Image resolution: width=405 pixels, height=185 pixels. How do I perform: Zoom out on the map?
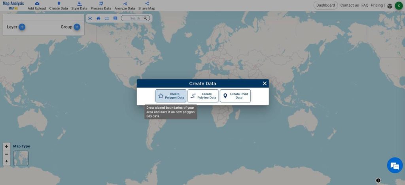click(6, 154)
